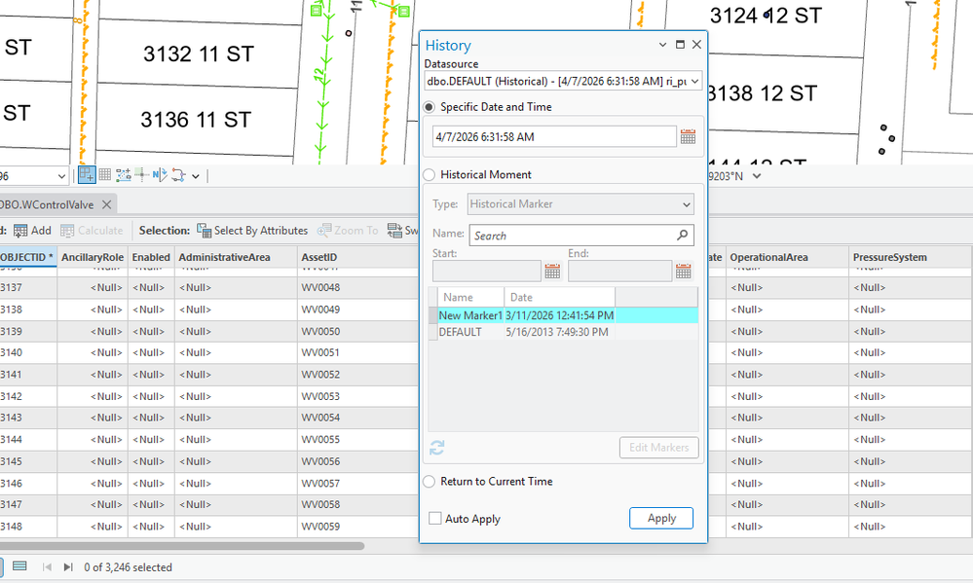This screenshot has width=973, height=583.
Task: Close the History pane
Action: (x=696, y=45)
